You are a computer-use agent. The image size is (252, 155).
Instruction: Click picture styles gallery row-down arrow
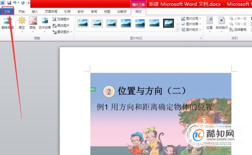point(178,24)
